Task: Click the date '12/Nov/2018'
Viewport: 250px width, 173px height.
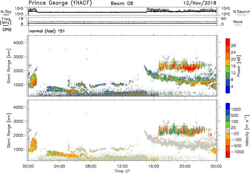Action: [200, 3]
